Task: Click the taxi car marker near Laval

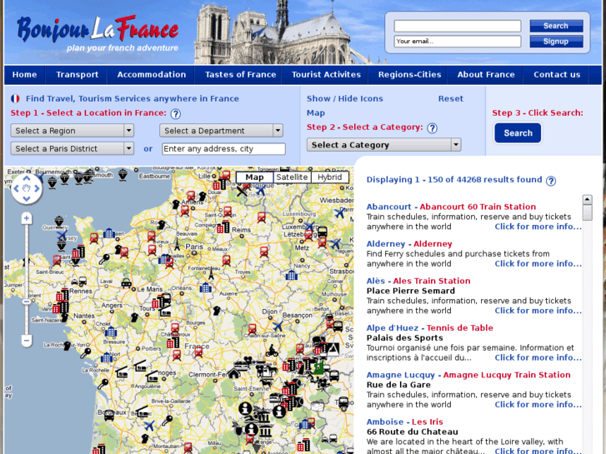Action: click(127, 284)
